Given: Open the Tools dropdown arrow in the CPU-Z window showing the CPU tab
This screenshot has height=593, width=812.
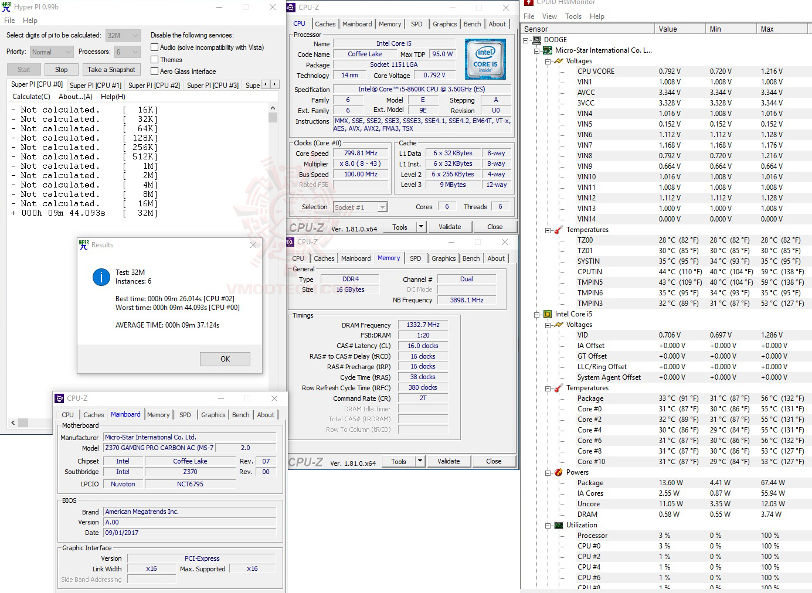Looking at the screenshot, I should coord(421,227).
